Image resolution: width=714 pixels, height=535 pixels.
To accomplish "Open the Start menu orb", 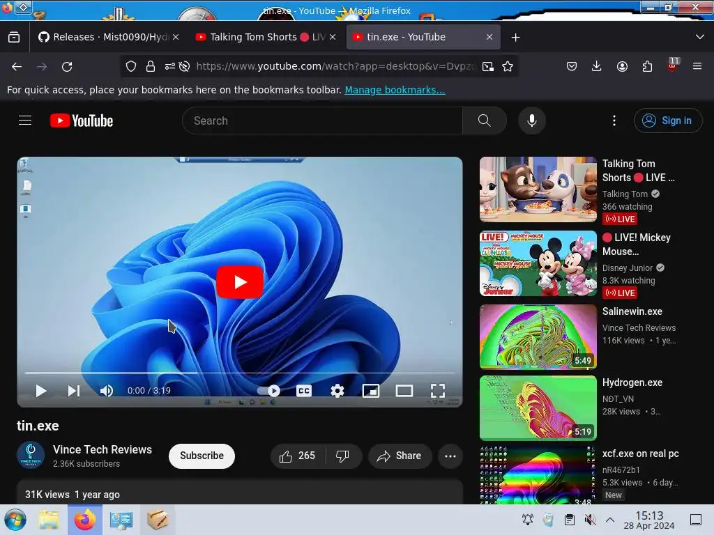I will click(x=15, y=520).
